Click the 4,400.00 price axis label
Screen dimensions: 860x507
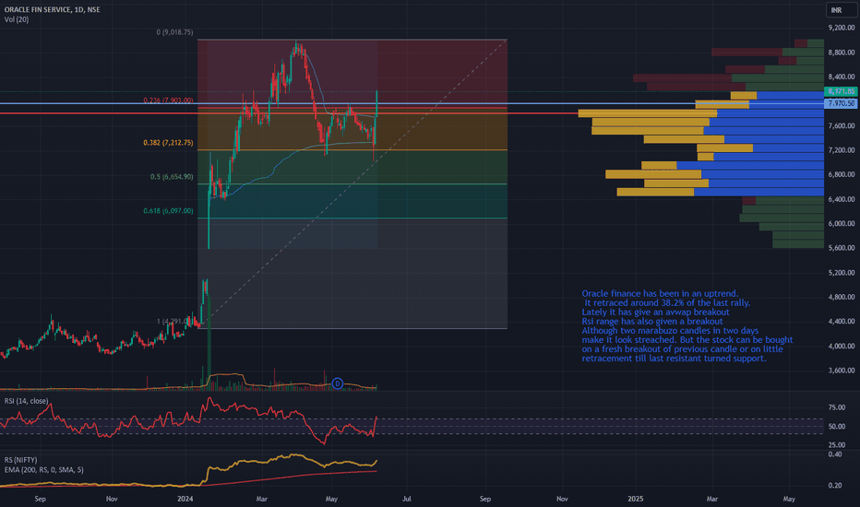tap(842, 322)
